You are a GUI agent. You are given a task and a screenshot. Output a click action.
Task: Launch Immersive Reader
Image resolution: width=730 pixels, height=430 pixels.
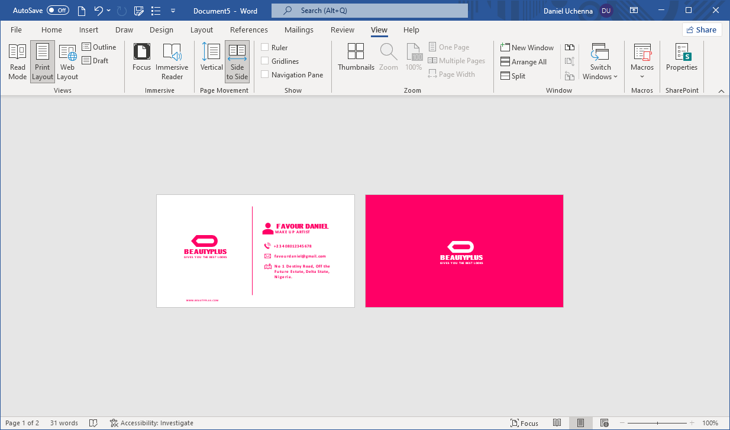pos(172,61)
